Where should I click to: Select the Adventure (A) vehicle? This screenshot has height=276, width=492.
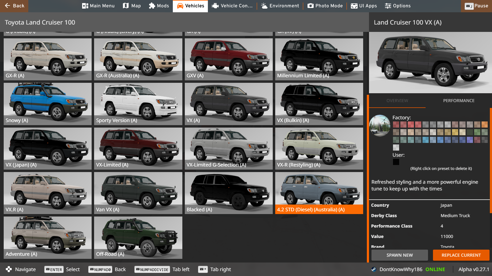(x=48, y=238)
